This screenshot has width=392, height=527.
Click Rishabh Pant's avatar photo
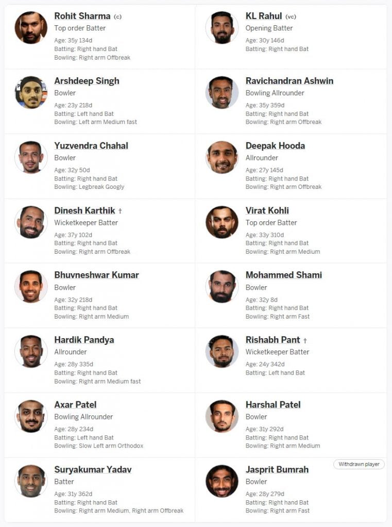coord(222,352)
